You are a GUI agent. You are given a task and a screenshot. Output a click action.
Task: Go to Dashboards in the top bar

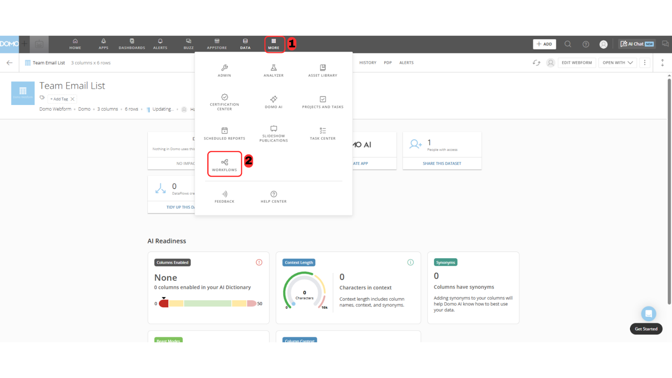pos(132,44)
